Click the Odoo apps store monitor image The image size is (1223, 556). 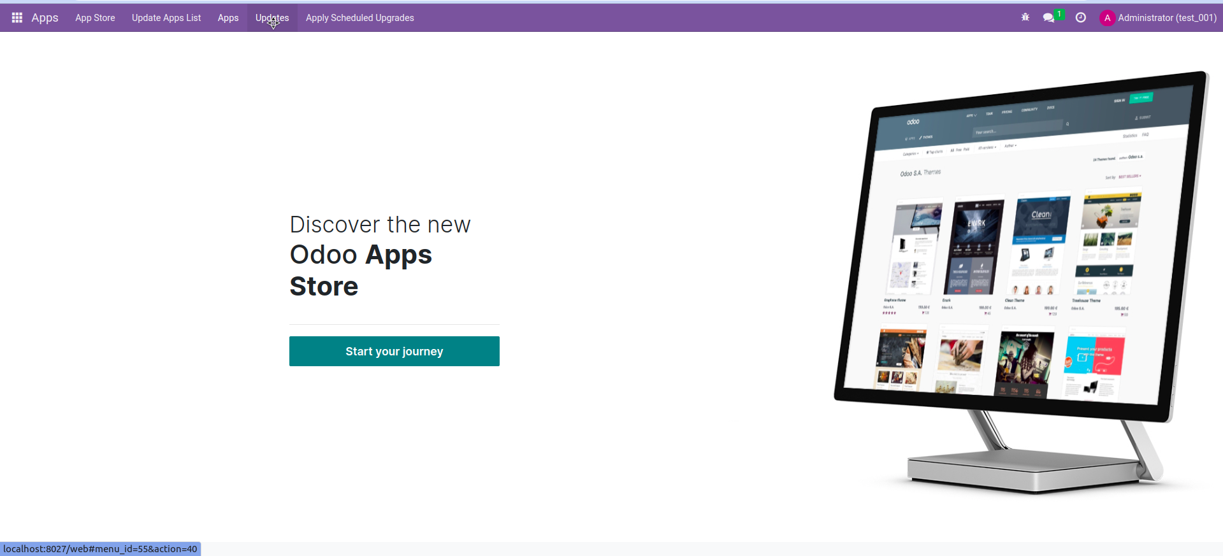pyautogui.click(x=1022, y=282)
